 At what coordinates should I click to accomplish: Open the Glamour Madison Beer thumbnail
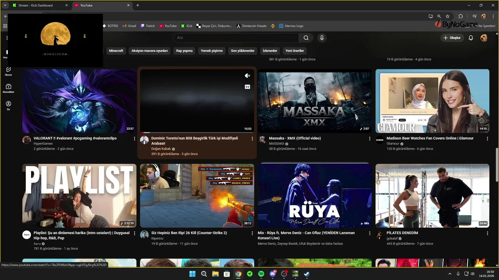click(x=432, y=101)
